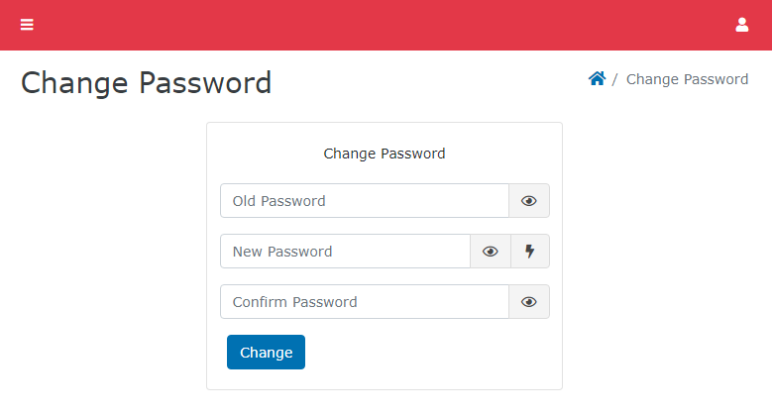The image size is (772, 414).
Task: Open the hamburger sidebar menu
Action: coord(27,25)
